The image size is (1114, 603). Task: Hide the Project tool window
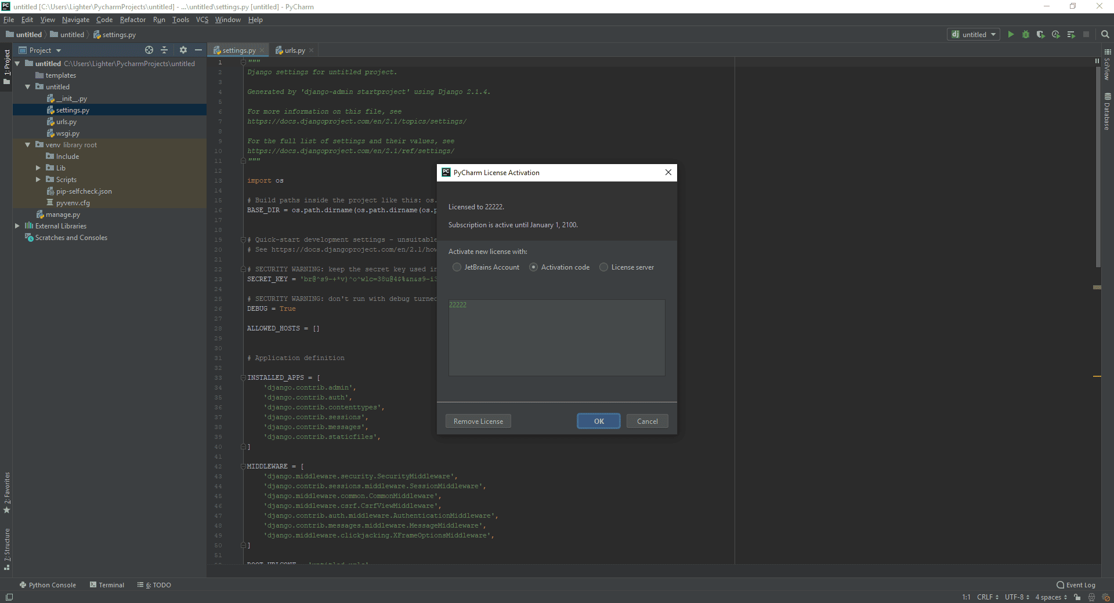coord(198,50)
